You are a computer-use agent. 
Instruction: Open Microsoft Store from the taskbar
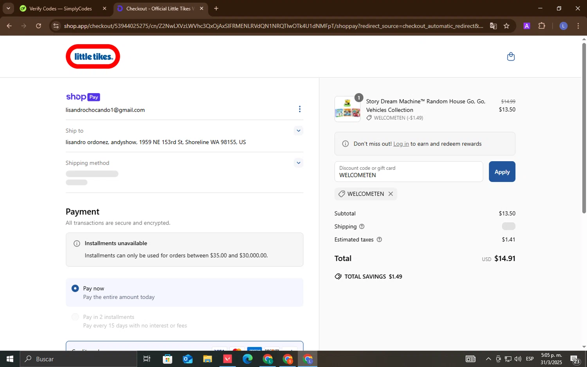(167, 359)
